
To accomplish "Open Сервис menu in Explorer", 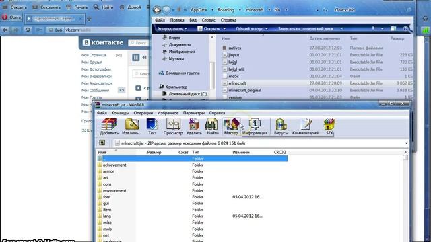I will (208, 20).
